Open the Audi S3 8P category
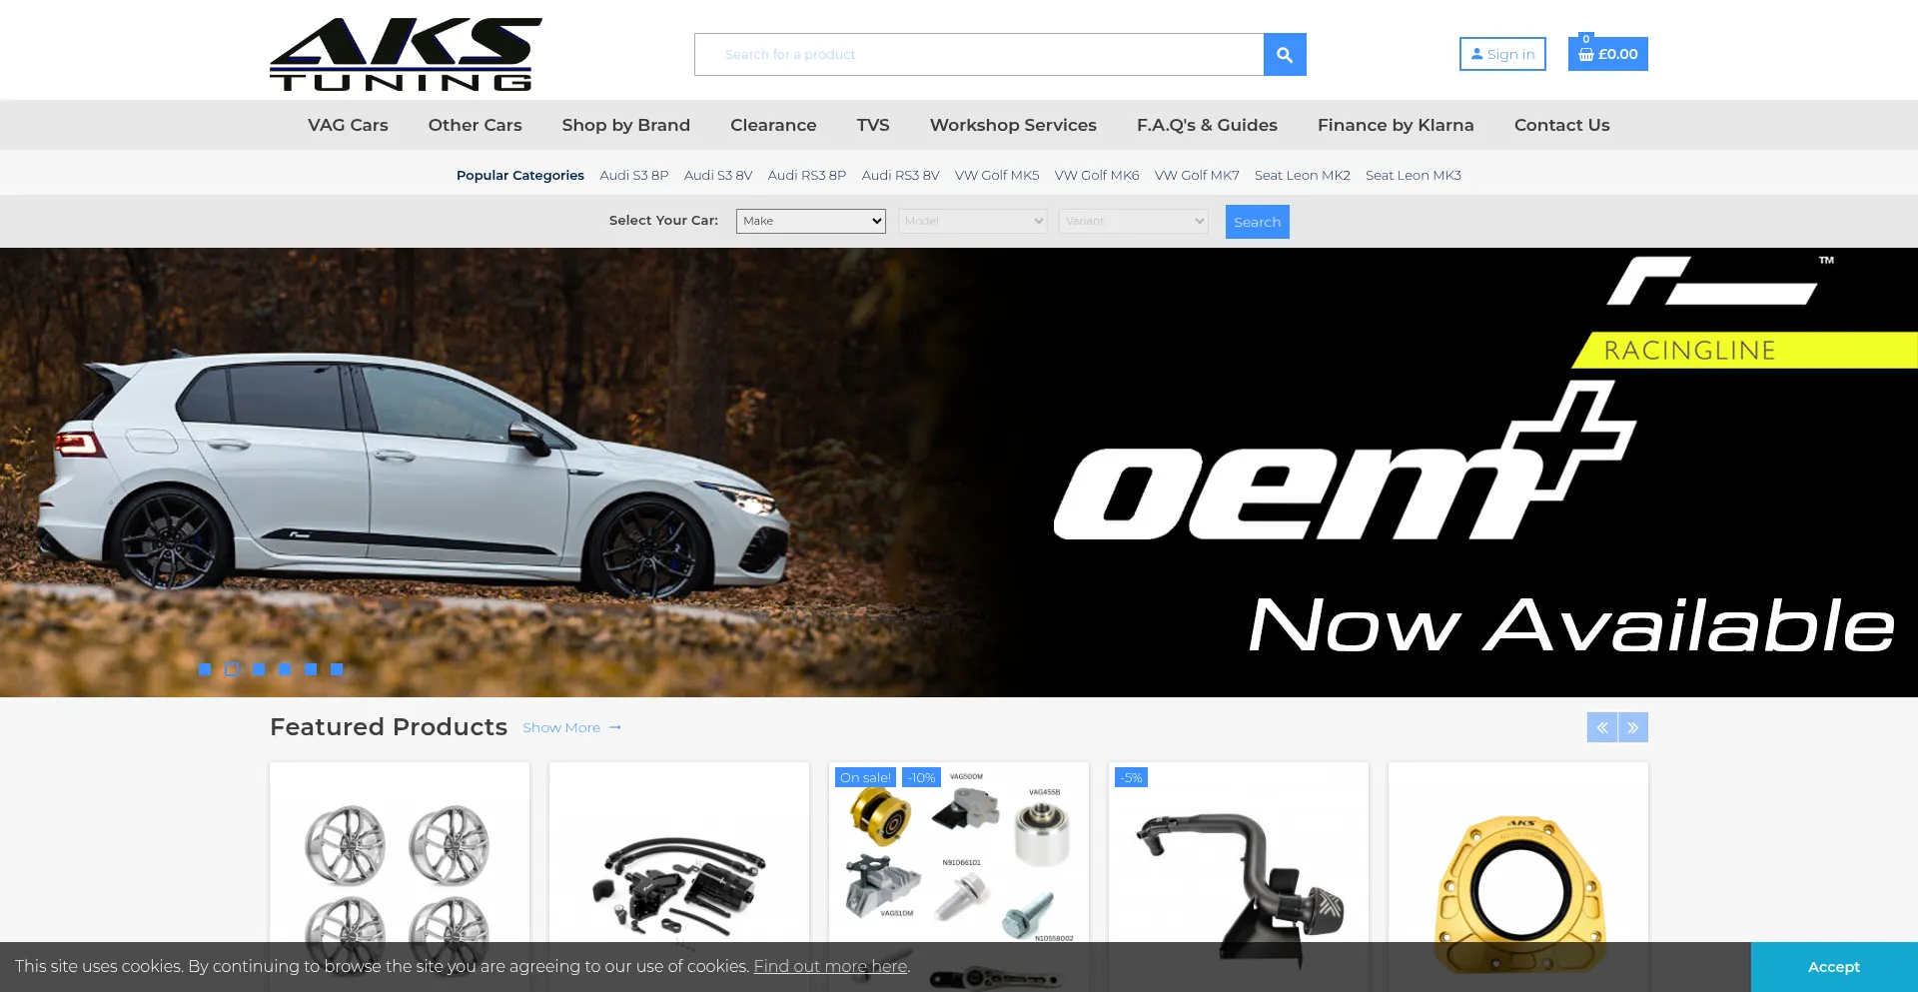Viewport: 1918px width, 992px height. click(x=634, y=175)
